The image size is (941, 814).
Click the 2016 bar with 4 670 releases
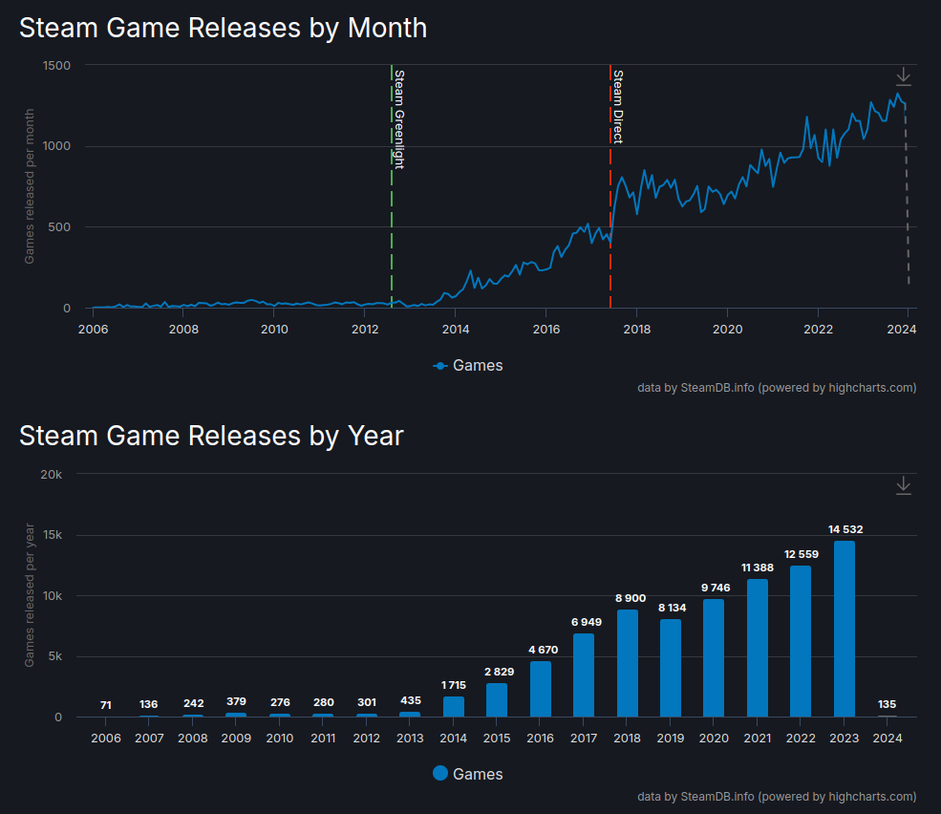click(541, 689)
